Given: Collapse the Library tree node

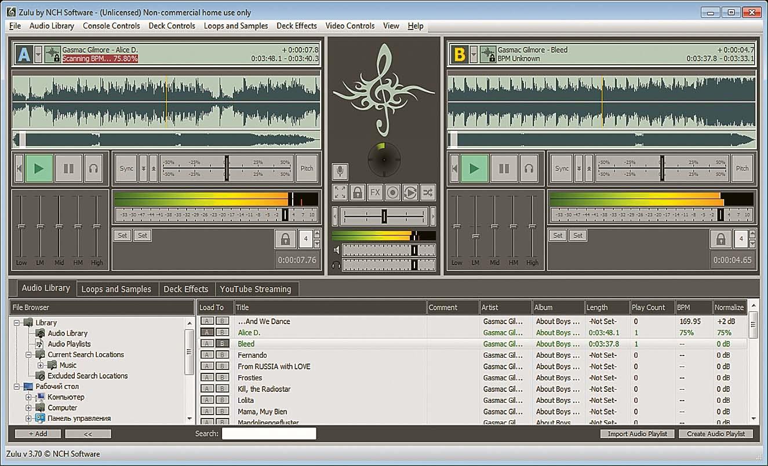Looking at the screenshot, I should coord(17,322).
